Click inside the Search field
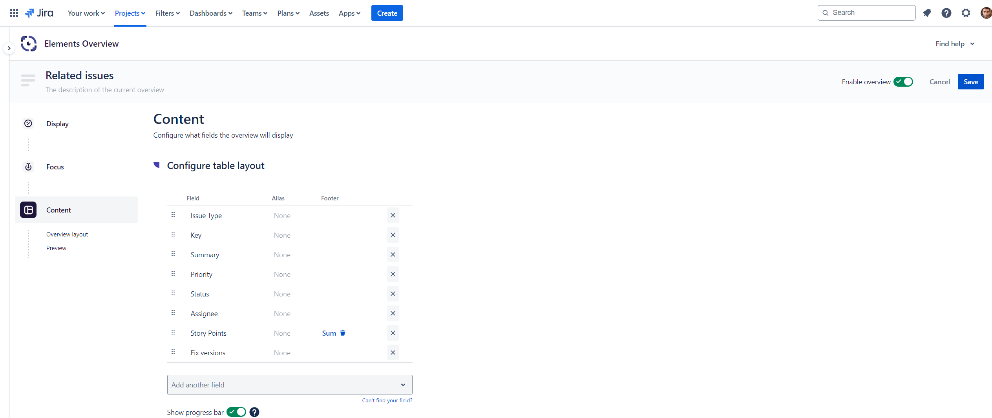The image size is (992, 418). (x=866, y=12)
